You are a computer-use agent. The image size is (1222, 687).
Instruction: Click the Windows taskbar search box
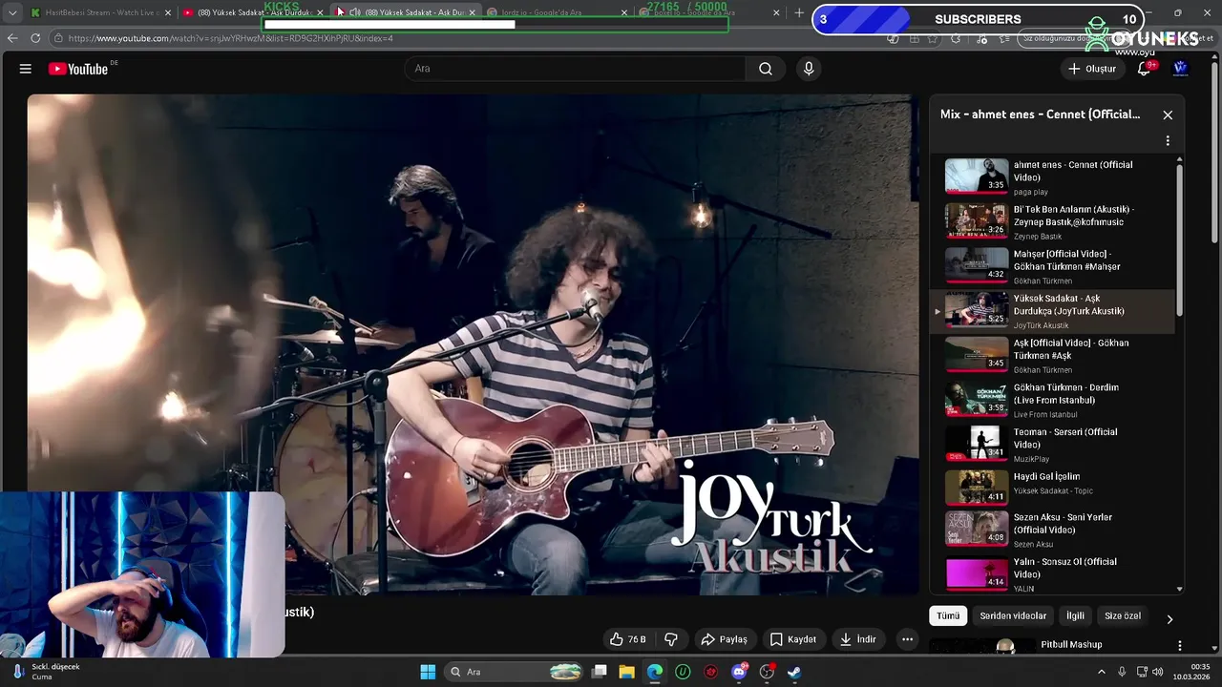pyautogui.click(x=514, y=672)
